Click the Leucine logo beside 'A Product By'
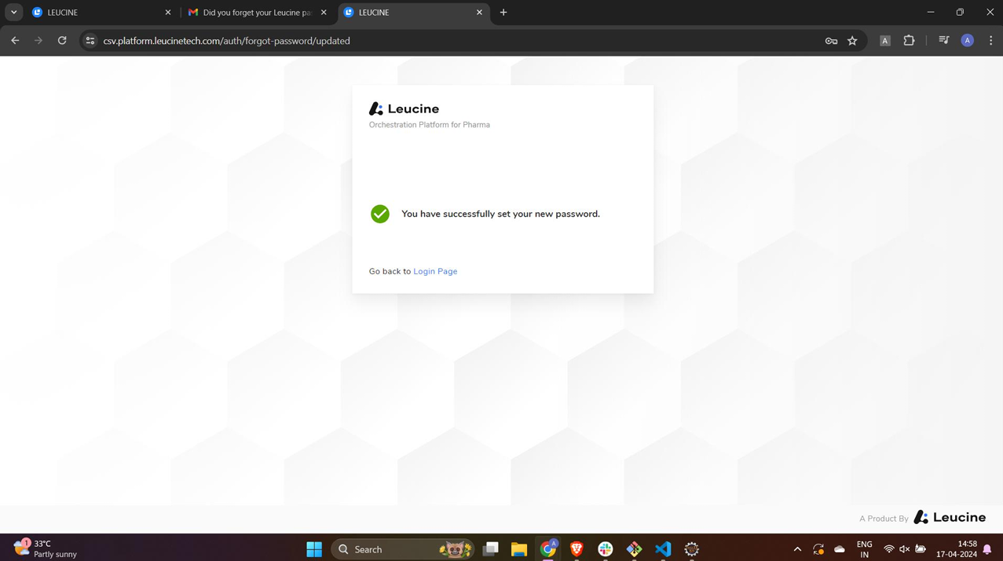 [950, 517]
